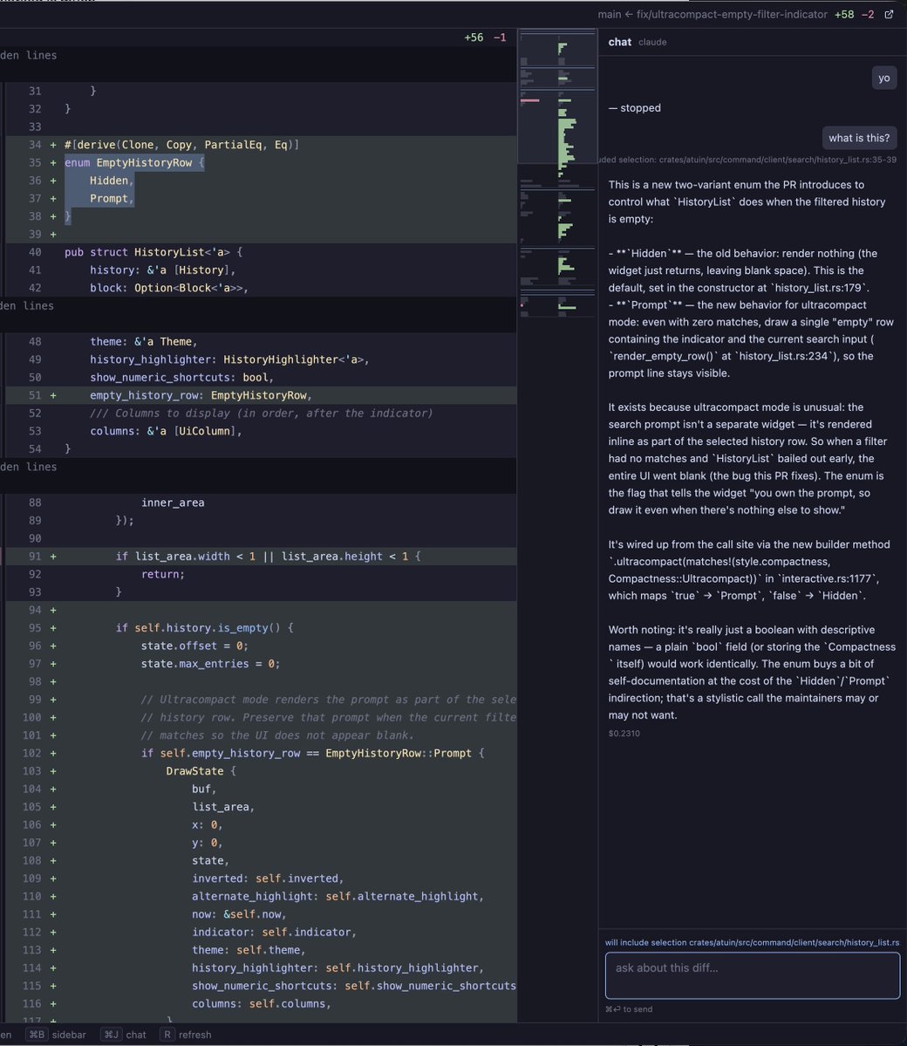Click comment '// Ultracompact mode renders the prompt'

328,700
